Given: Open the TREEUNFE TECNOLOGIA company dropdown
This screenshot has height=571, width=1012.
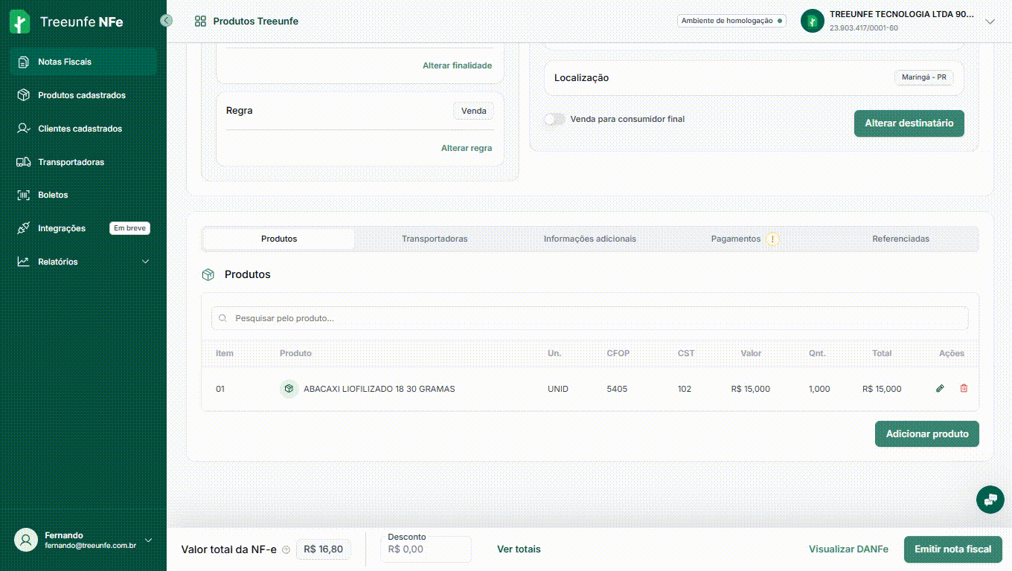Looking at the screenshot, I should pyautogui.click(x=990, y=22).
